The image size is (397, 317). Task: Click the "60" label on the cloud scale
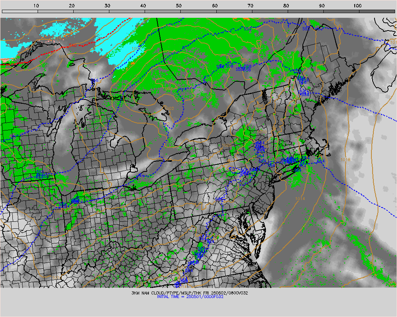click(x=215, y=5)
